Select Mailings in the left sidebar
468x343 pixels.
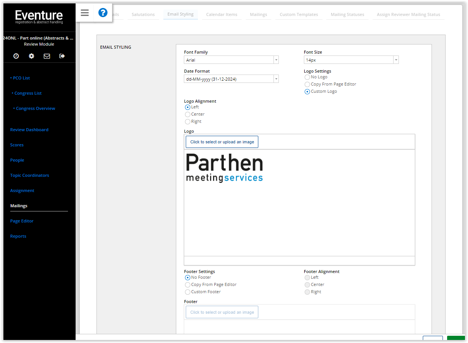(19, 206)
